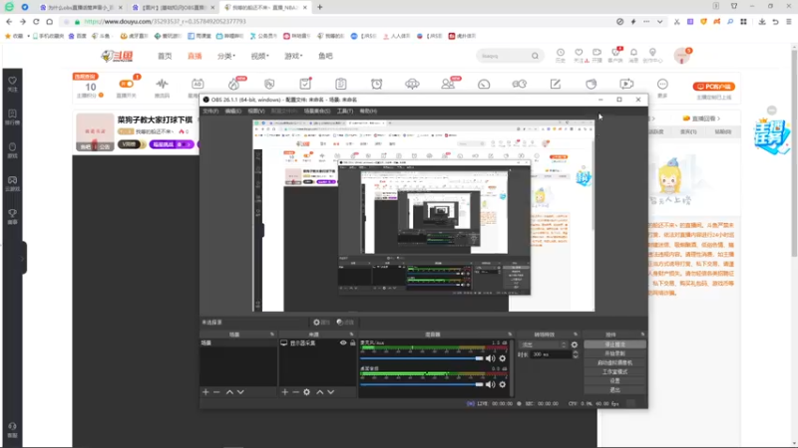Remove scene with minus icon in Scenes panel
Viewport: 798px width, 448px height.
(216, 392)
